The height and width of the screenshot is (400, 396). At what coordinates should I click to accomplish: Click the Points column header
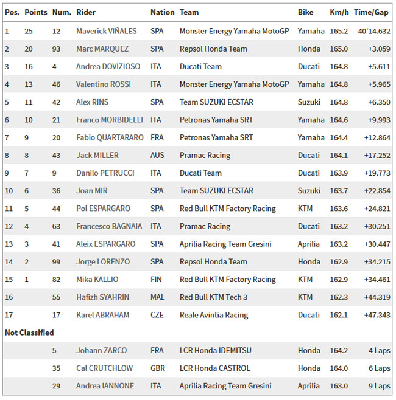click(36, 12)
